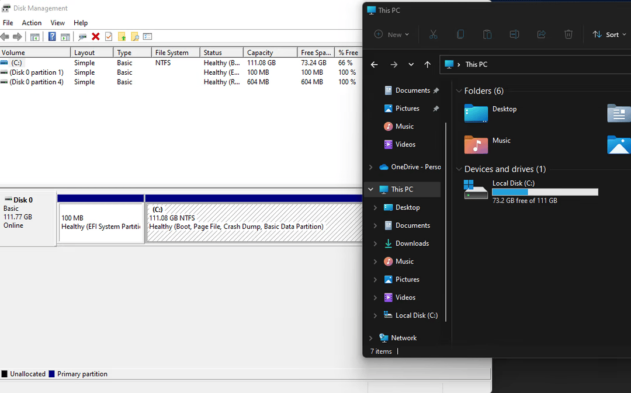Sort by the File System column header
631x393 pixels.
tap(176, 53)
